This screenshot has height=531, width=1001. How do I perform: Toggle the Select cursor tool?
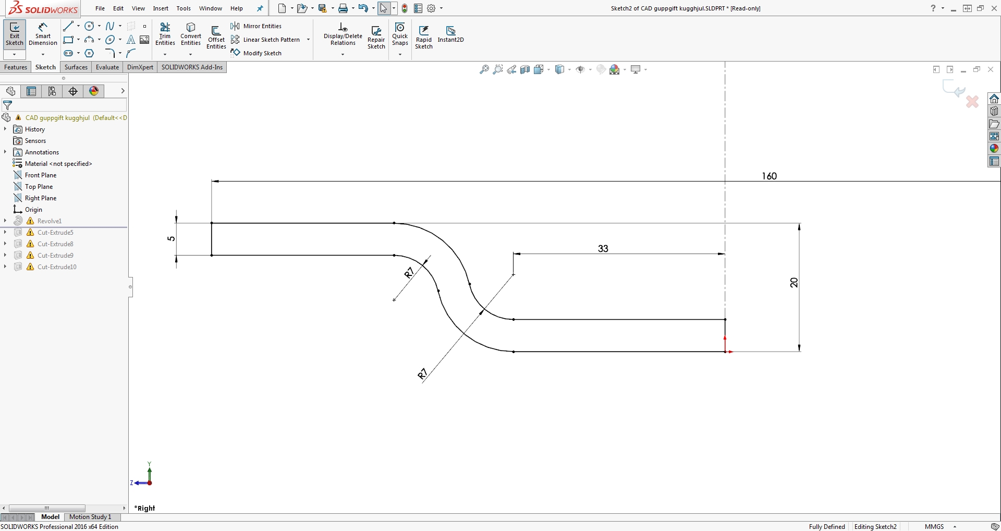[x=384, y=8]
